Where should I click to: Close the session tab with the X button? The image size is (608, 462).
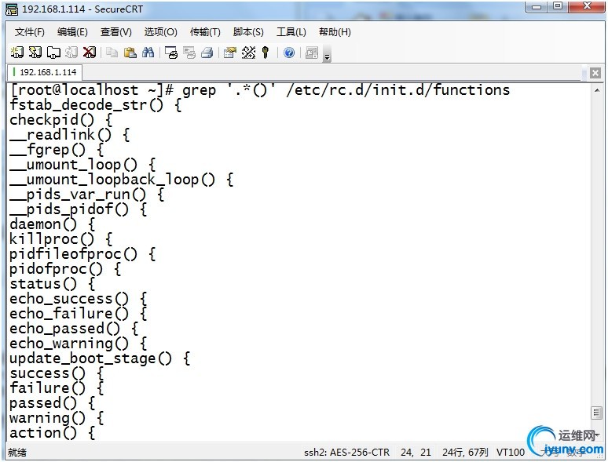(x=595, y=73)
